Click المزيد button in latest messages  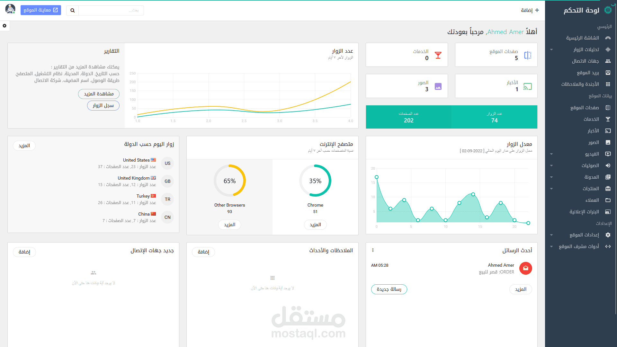[521, 289]
